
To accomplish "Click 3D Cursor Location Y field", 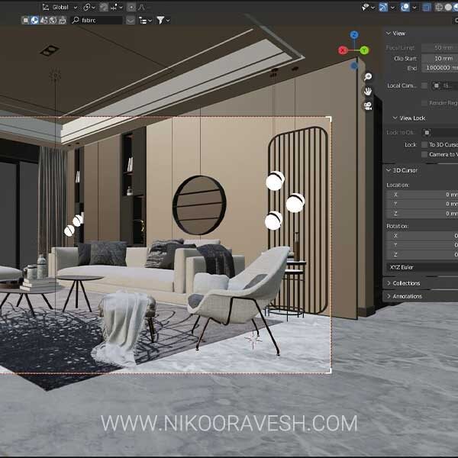I will pos(422,204).
